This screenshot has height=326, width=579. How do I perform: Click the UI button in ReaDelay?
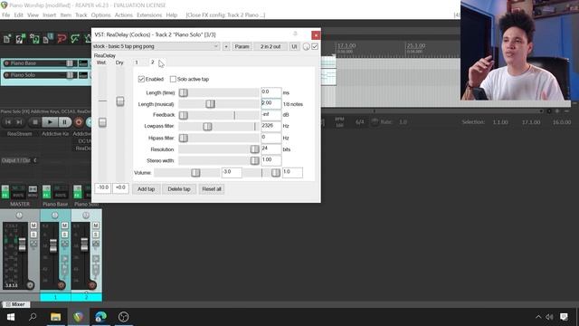tap(294, 46)
